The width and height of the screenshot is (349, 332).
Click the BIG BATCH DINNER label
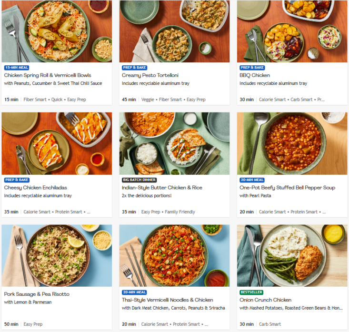139,180
